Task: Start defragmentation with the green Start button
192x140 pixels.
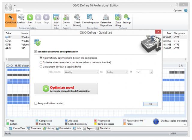Action: (30, 17)
